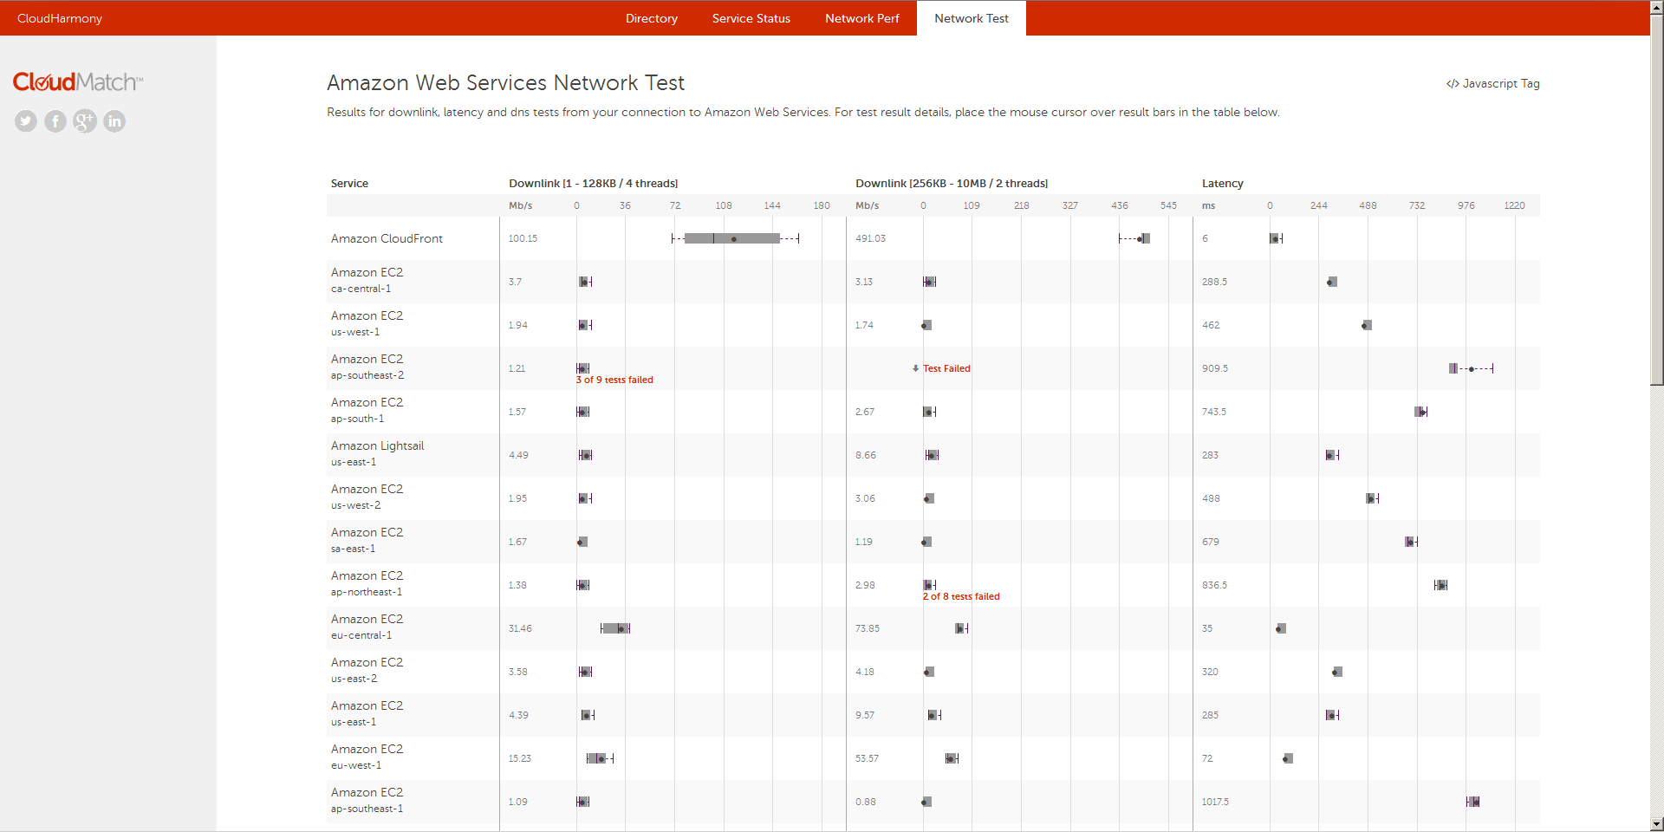1664x832 pixels.
Task: Click the ap-southeast-2 latency result bar
Action: pos(1470,368)
